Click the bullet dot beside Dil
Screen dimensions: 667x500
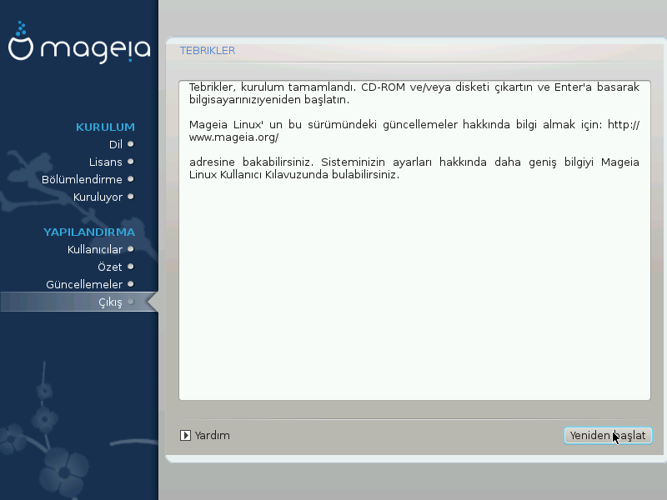pos(131,144)
